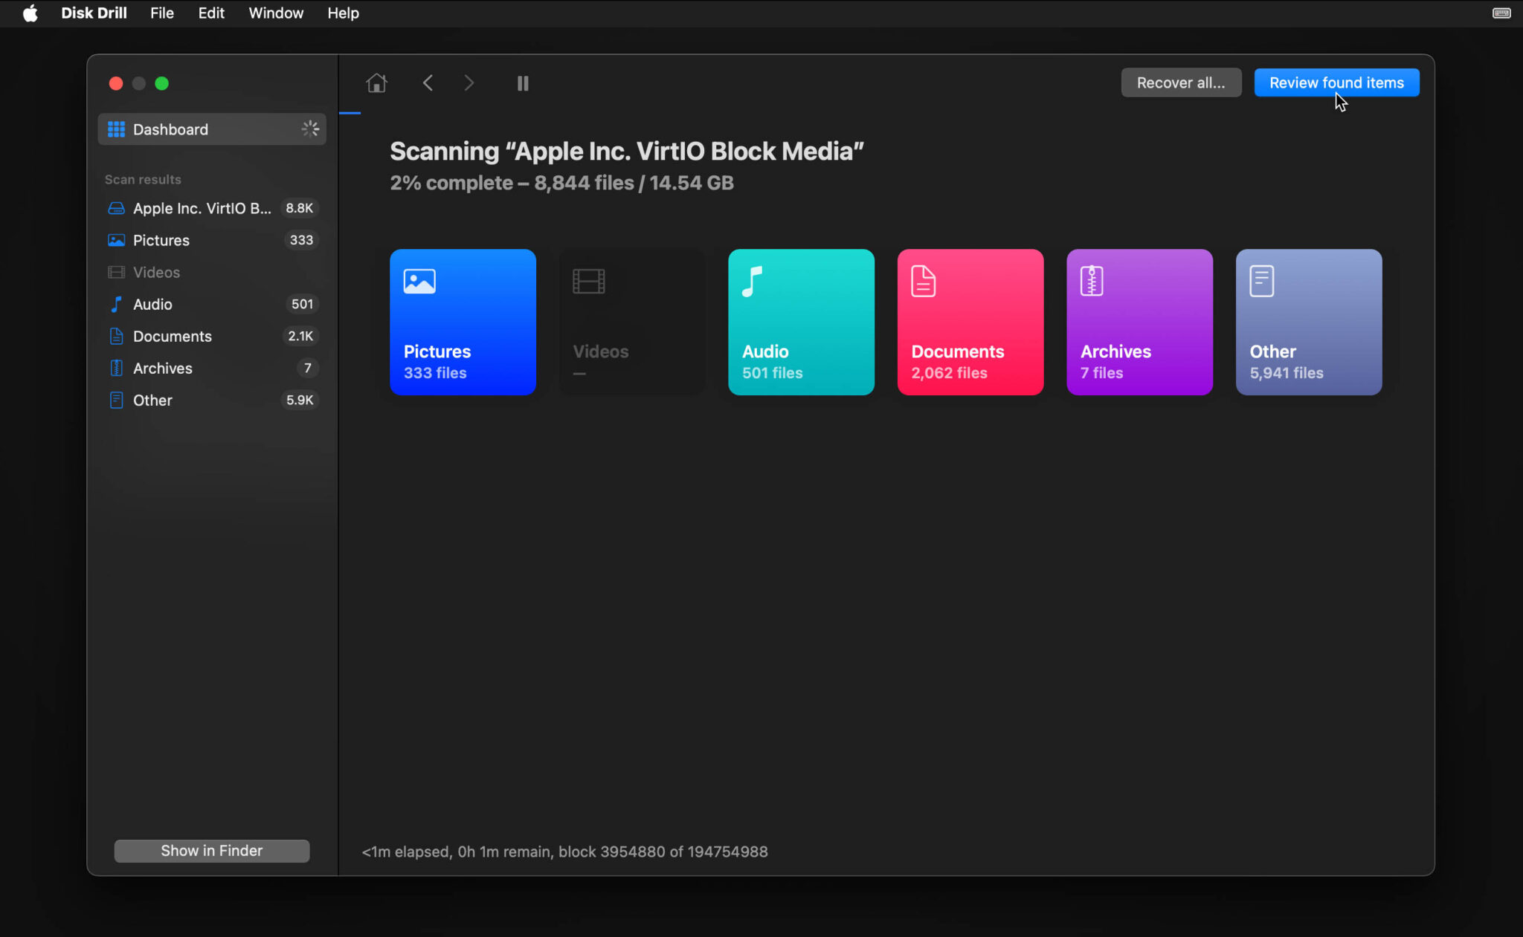Open the Dashboard in the sidebar
Screen dimensions: 1523x937
tap(170, 129)
